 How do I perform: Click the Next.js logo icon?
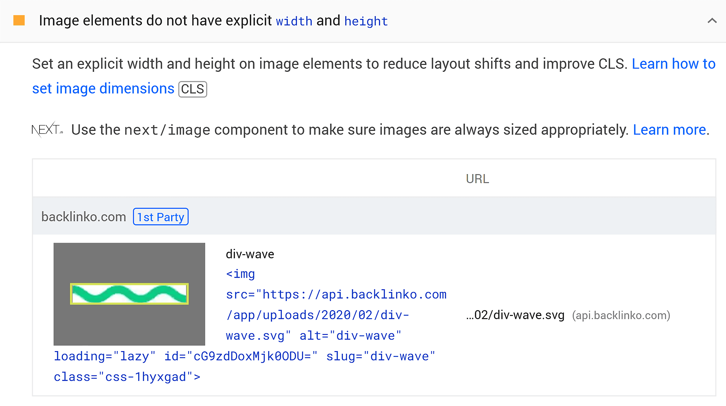[x=47, y=130]
